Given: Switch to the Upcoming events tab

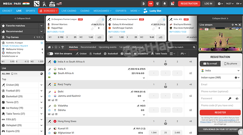Looking at the screenshot, I should (x=108, y=47).
